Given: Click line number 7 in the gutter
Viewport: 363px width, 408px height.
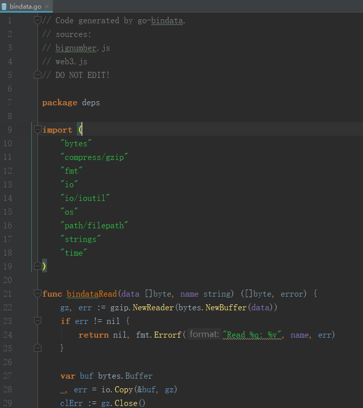Looking at the screenshot, I should pos(10,102).
